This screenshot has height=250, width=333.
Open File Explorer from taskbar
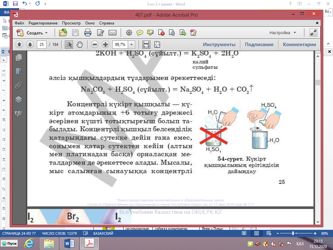(49, 243)
